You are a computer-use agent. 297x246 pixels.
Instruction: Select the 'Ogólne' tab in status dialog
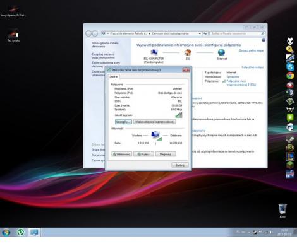(114, 76)
